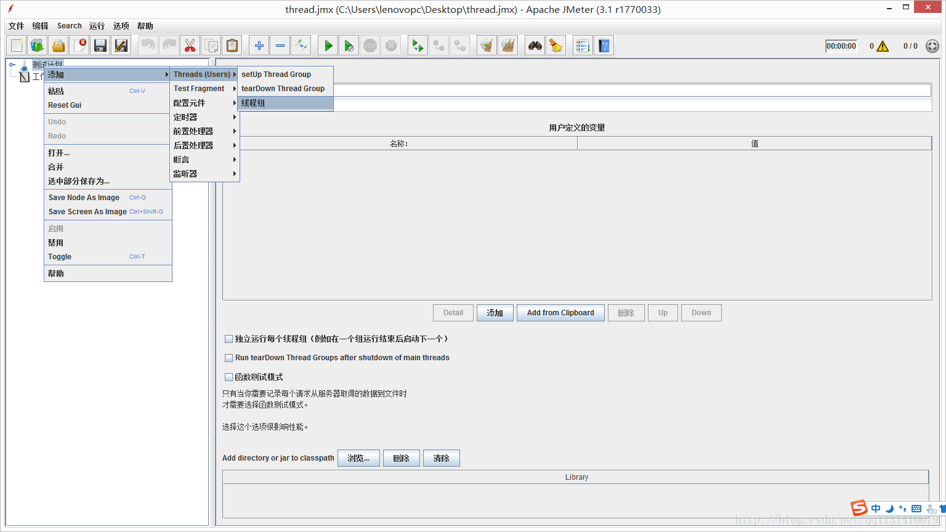Click the soft keyboard tray icon

coord(916,509)
